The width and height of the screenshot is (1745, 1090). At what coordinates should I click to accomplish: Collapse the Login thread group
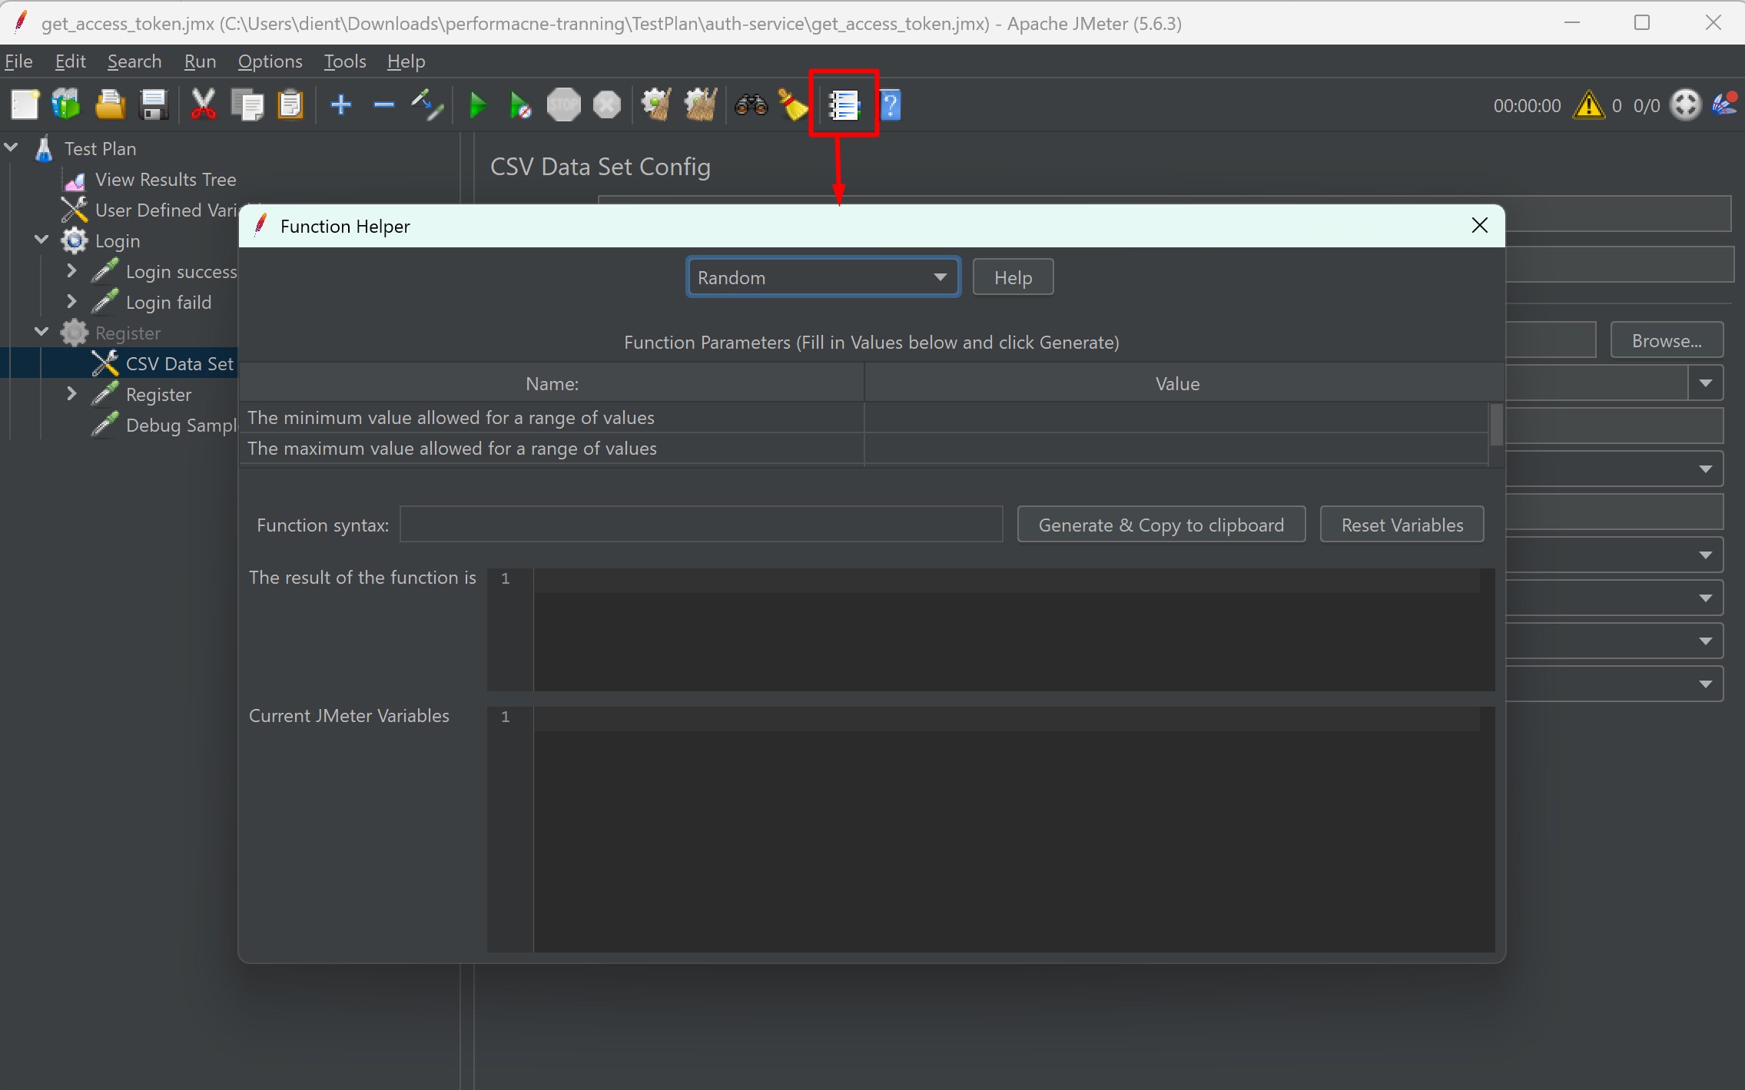41,240
